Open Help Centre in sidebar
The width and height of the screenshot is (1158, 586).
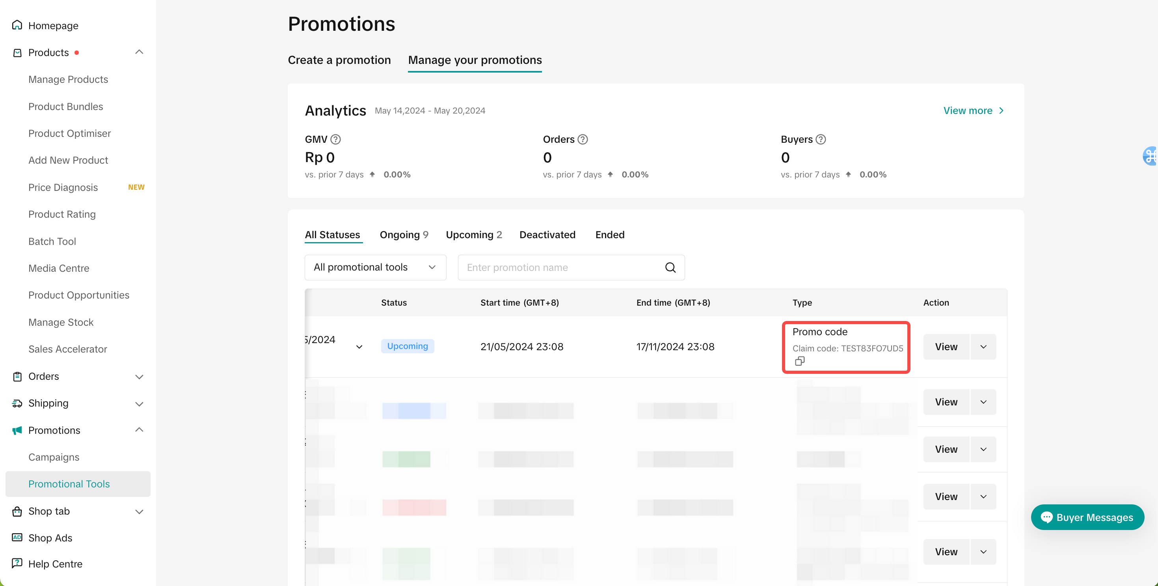point(55,564)
